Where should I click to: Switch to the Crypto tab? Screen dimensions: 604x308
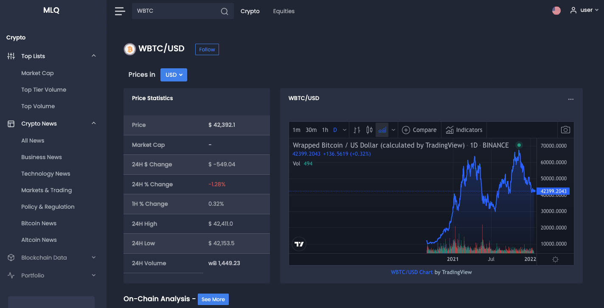click(250, 11)
